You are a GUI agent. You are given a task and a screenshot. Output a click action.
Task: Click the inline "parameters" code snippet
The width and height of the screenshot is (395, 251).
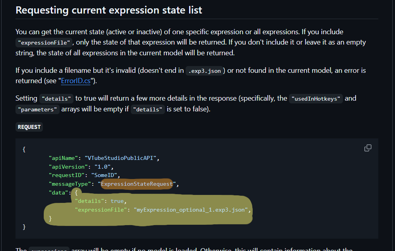[38, 109]
